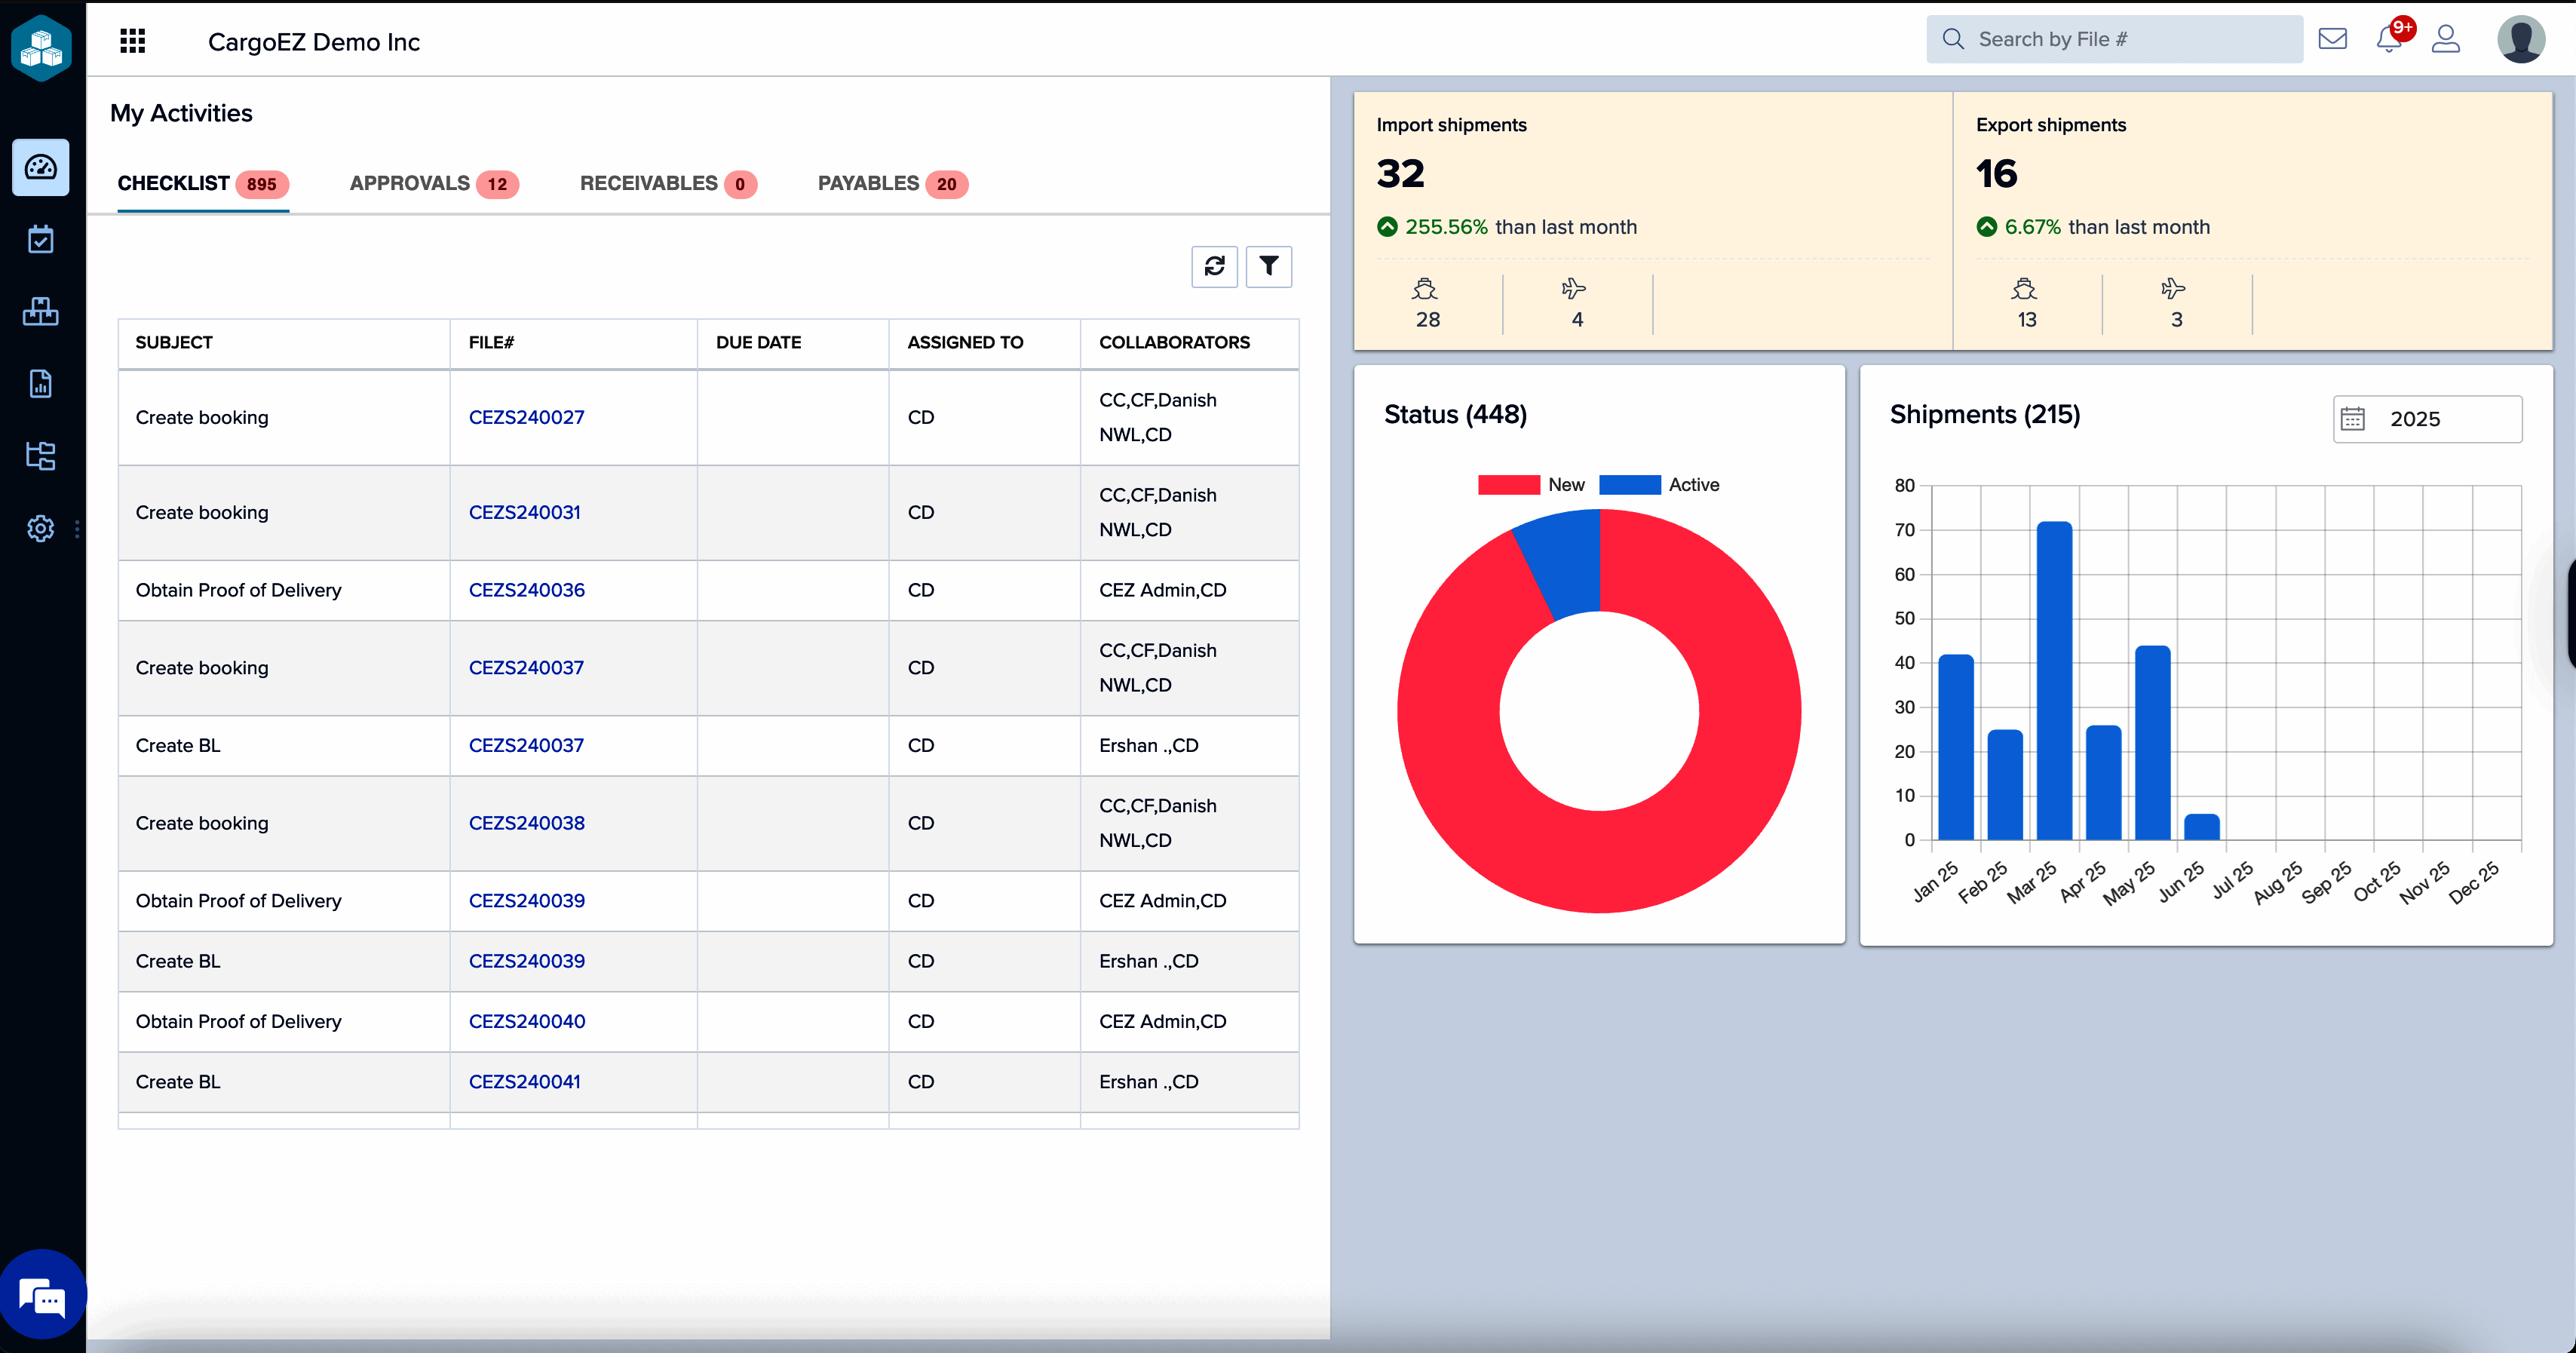Open the mail envelope icon in the top bar
Screen dimensions: 2576x1353
(2333, 39)
